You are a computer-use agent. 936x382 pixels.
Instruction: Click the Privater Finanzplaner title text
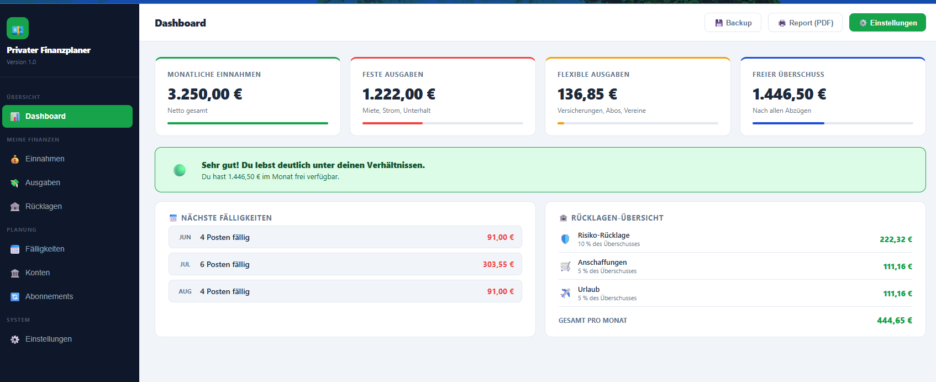(x=49, y=50)
